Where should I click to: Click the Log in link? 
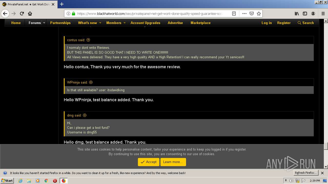pyautogui.click(x=266, y=23)
